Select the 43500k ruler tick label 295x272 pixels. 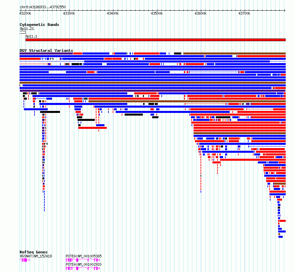(157, 13)
